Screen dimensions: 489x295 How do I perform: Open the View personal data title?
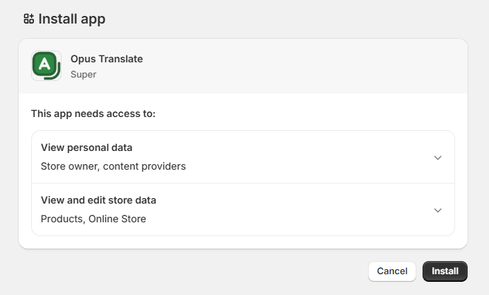[x=86, y=147]
